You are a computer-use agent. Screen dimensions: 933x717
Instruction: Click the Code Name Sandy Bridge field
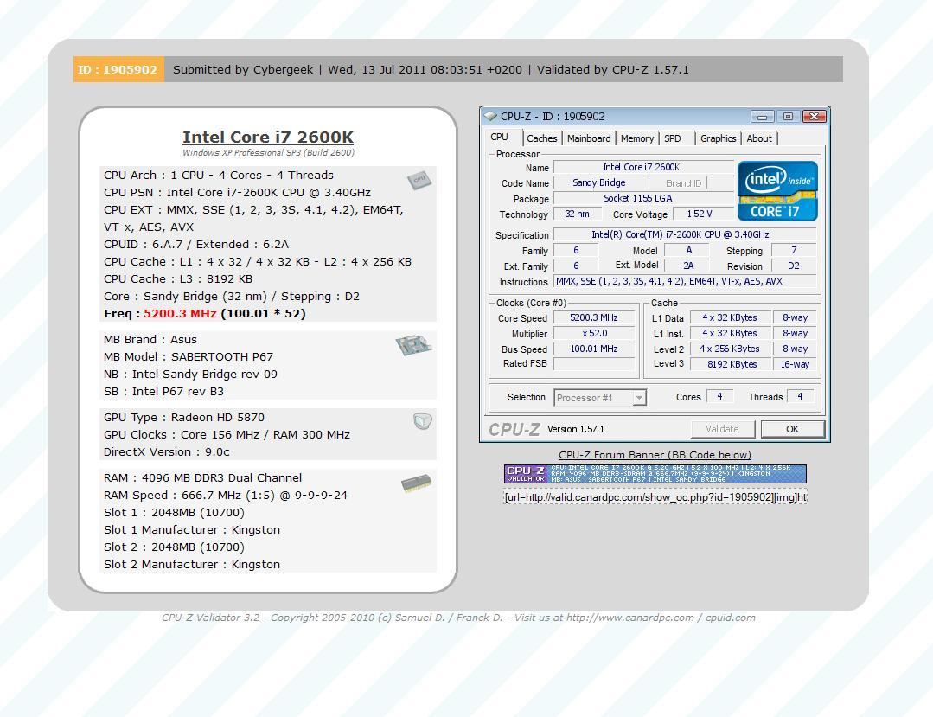pos(600,182)
